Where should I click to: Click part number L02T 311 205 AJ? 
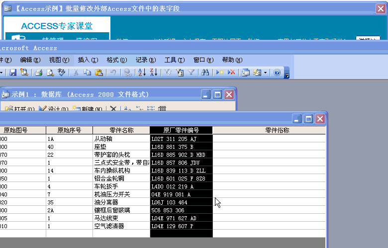point(182,139)
